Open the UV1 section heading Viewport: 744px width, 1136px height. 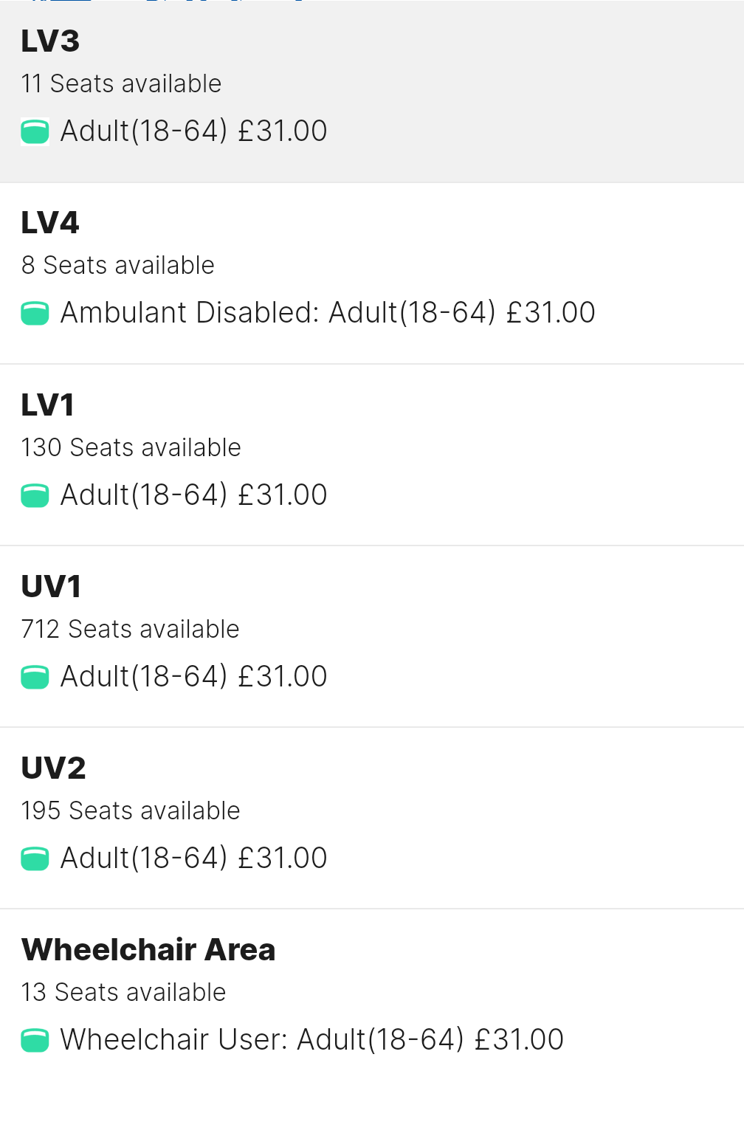pos(51,587)
